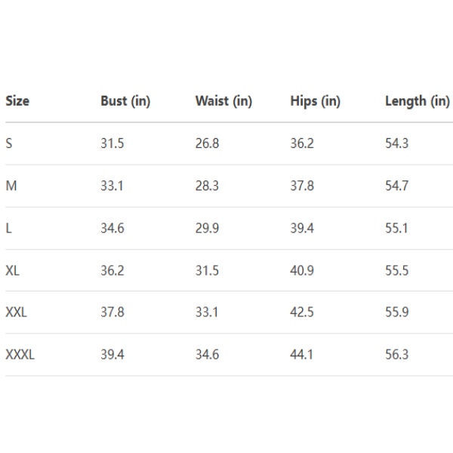The image size is (453, 453).
Task: Click the XXL size row label
Action: click(17, 312)
